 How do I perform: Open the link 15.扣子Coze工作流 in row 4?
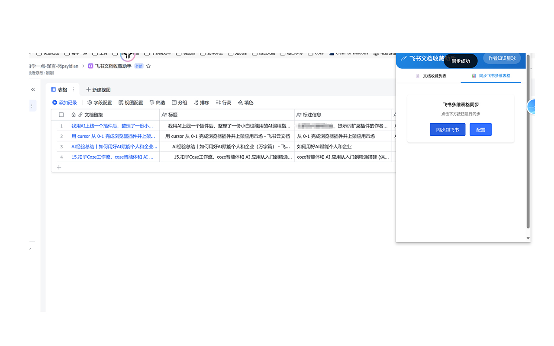[113, 157]
